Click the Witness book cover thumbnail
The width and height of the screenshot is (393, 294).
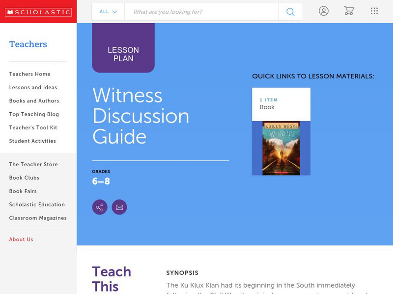[x=281, y=148]
